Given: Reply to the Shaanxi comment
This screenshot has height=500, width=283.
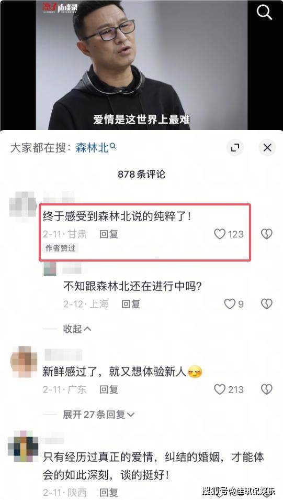Looking at the screenshot, I should [x=109, y=492].
